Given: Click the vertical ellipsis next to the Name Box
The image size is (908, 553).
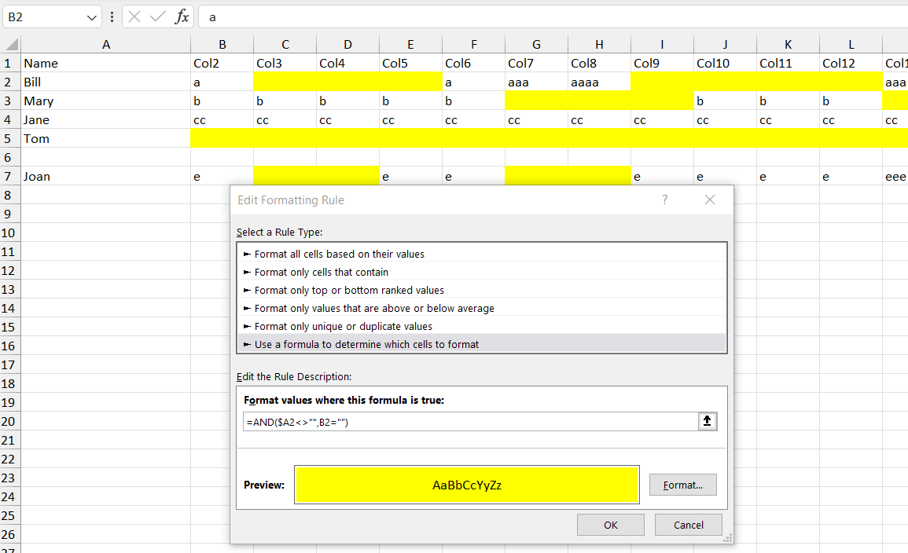Looking at the screenshot, I should click(112, 16).
